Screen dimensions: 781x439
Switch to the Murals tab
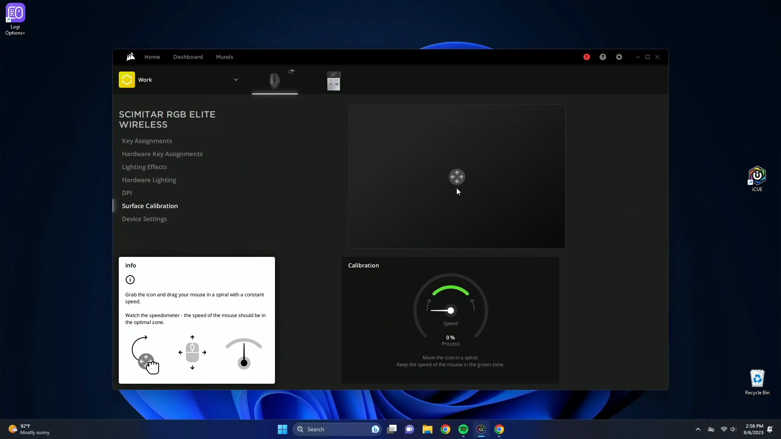[x=225, y=57]
